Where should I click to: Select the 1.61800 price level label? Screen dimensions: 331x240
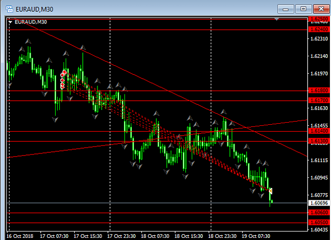click(x=319, y=90)
